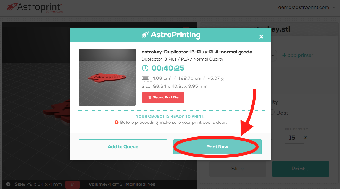The image size is (340, 189).
Task: Expand the printer selection dropdown arrow
Action: (273, 55)
